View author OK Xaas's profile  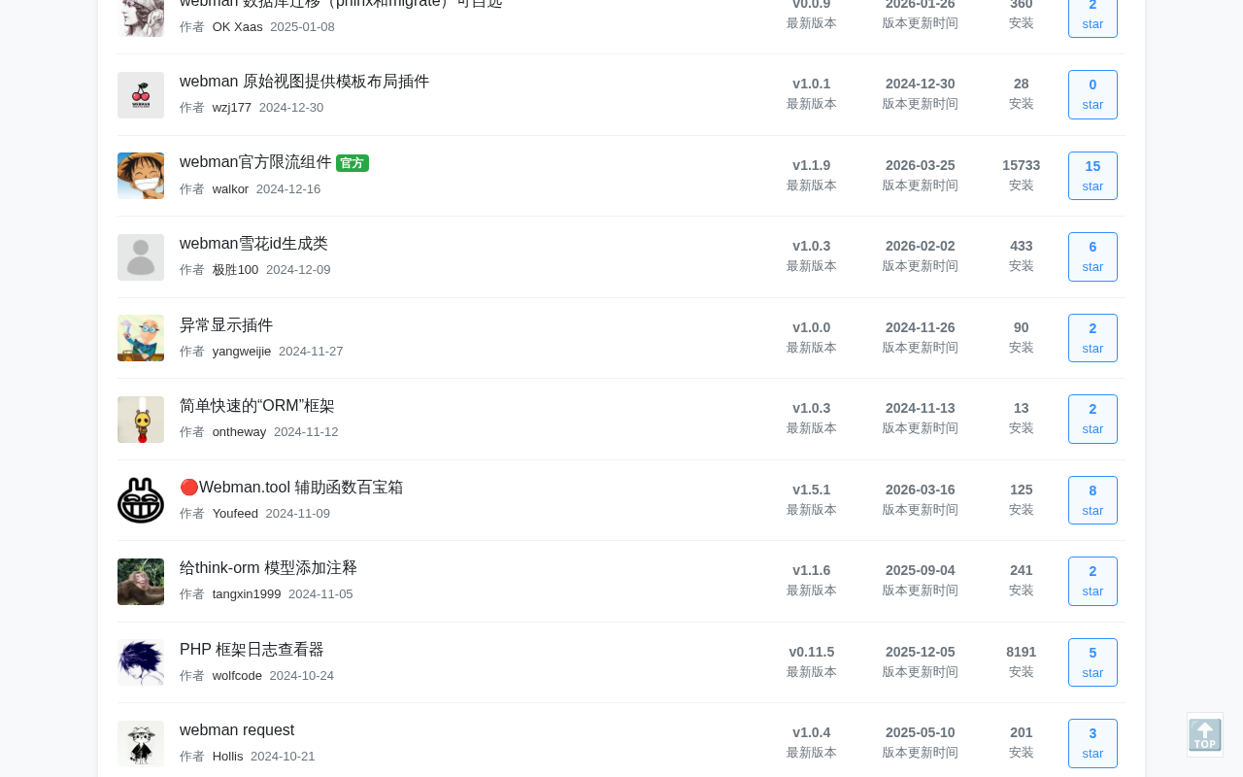pyautogui.click(x=238, y=27)
